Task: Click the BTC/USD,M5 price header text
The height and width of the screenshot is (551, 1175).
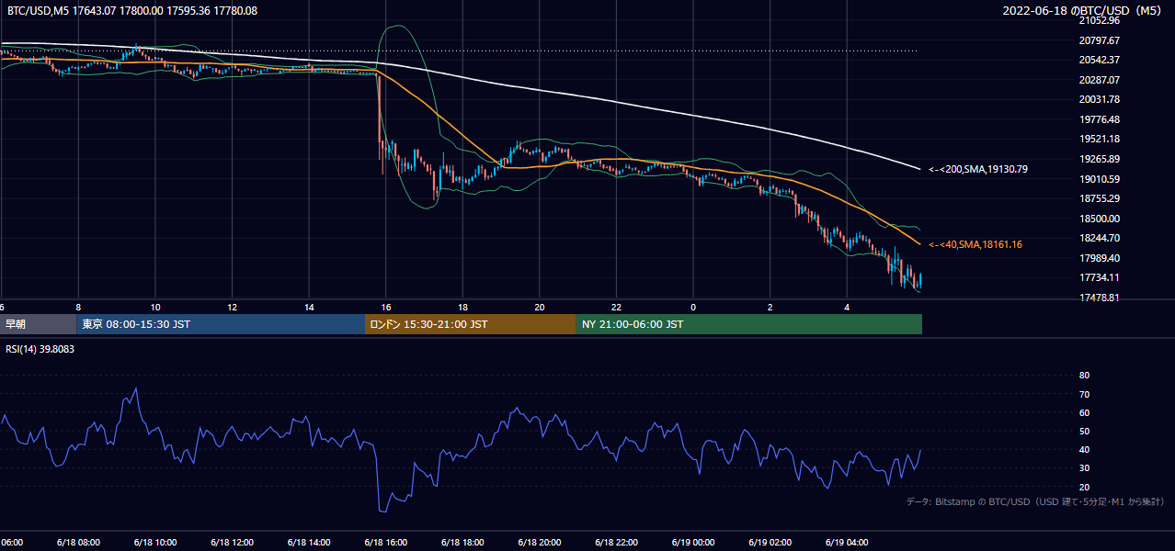Action: [132, 11]
